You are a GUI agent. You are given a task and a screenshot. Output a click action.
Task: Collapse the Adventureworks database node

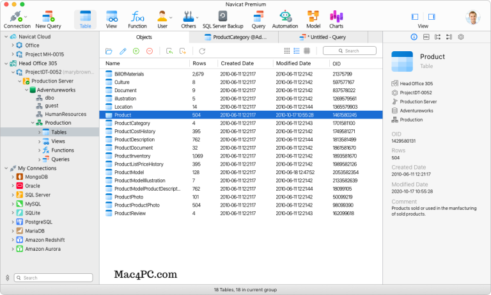pyautogui.click(x=26, y=90)
